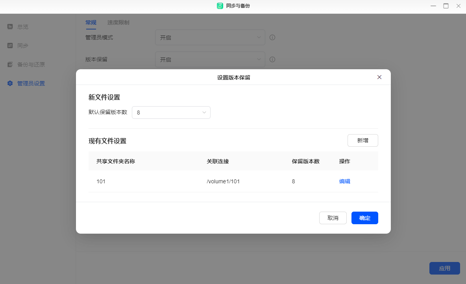Screen dimensions: 466x284
Task: Minimize the 同步与备份 window
Action: click(433, 6)
